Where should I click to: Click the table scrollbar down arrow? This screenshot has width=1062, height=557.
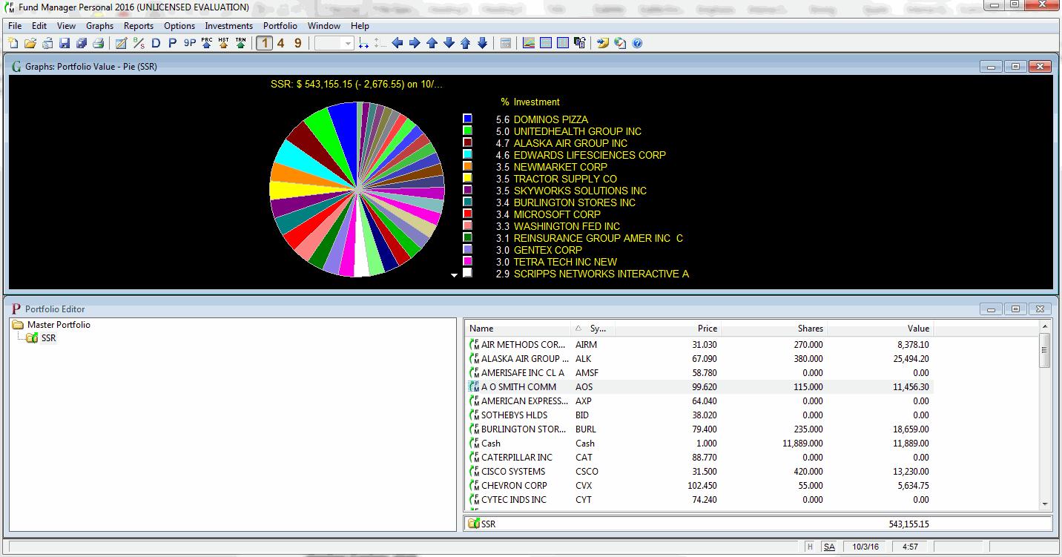(1045, 504)
